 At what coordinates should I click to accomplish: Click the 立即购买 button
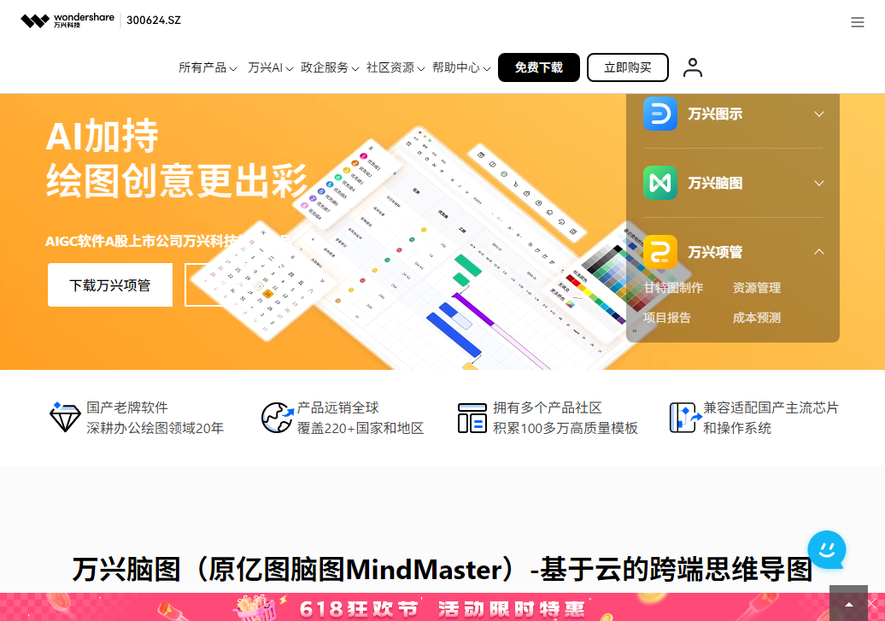point(628,67)
